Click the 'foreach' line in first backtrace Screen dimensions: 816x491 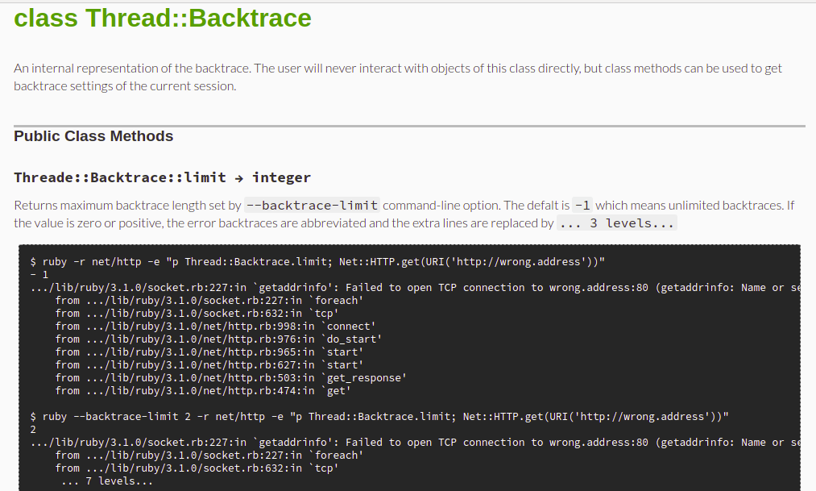(209, 301)
